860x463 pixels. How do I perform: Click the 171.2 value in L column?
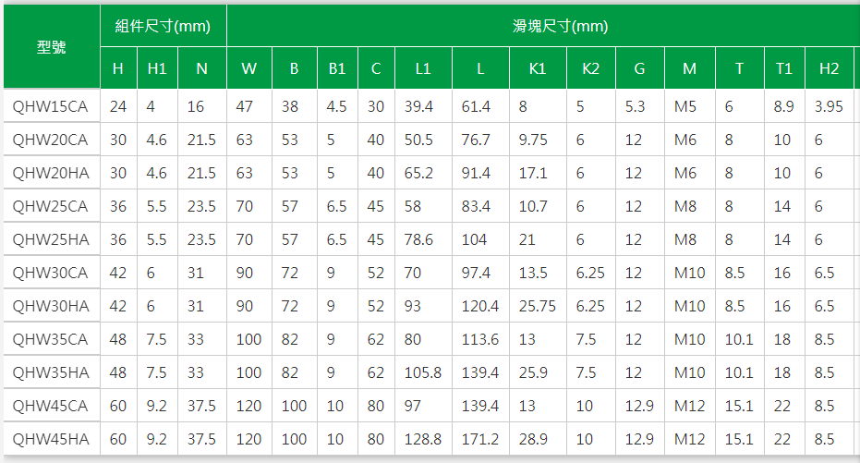(x=480, y=439)
